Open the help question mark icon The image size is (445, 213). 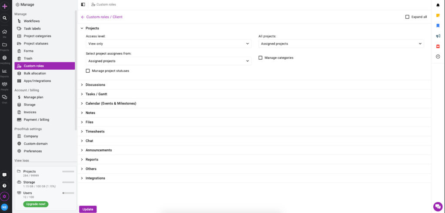(4, 186)
